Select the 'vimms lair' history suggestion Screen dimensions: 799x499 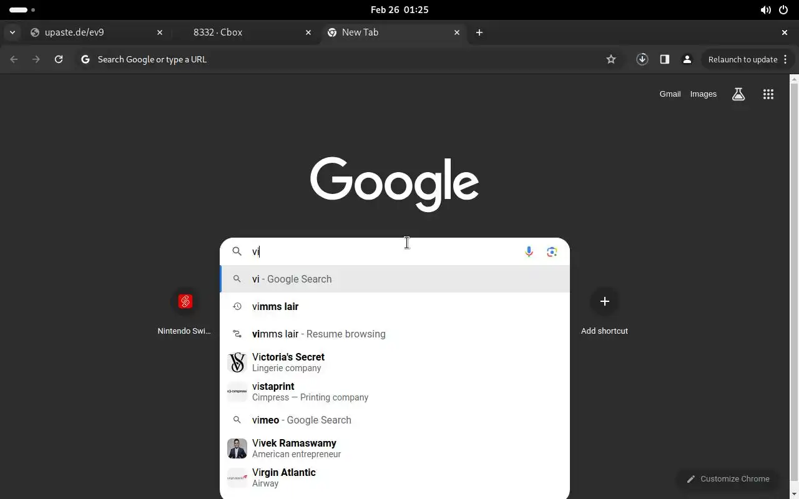coord(395,306)
